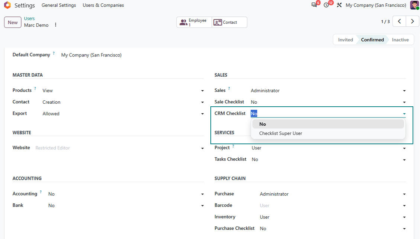Set status to Inactive
The image size is (420, 239).
tap(400, 40)
